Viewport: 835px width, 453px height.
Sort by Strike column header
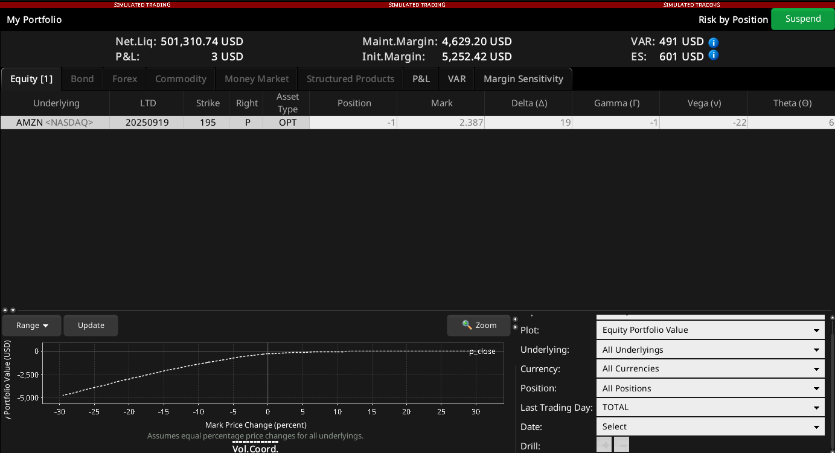pyautogui.click(x=208, y=103)
